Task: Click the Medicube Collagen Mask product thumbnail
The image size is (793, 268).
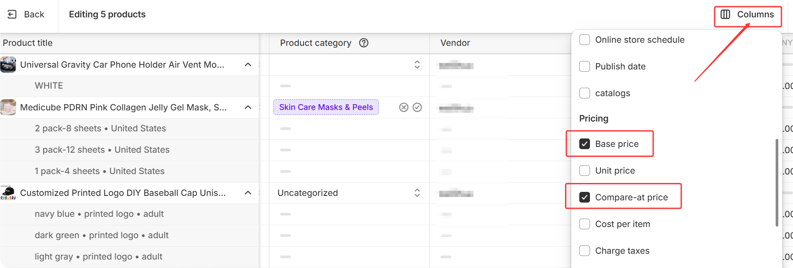Action: (x=8, y=107)
